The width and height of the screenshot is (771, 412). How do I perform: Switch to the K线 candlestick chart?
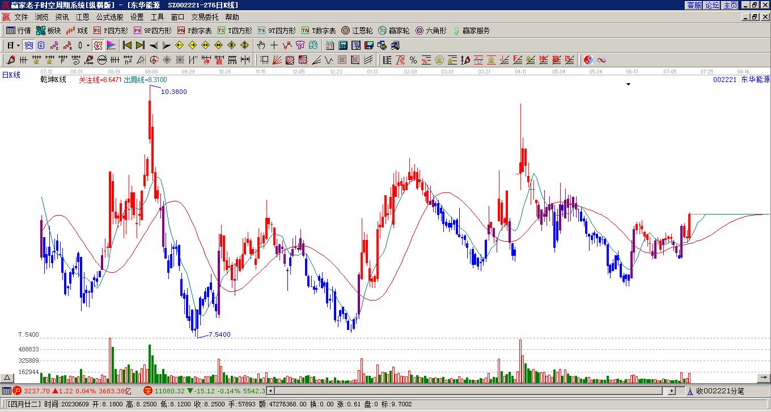pos(77,31)
